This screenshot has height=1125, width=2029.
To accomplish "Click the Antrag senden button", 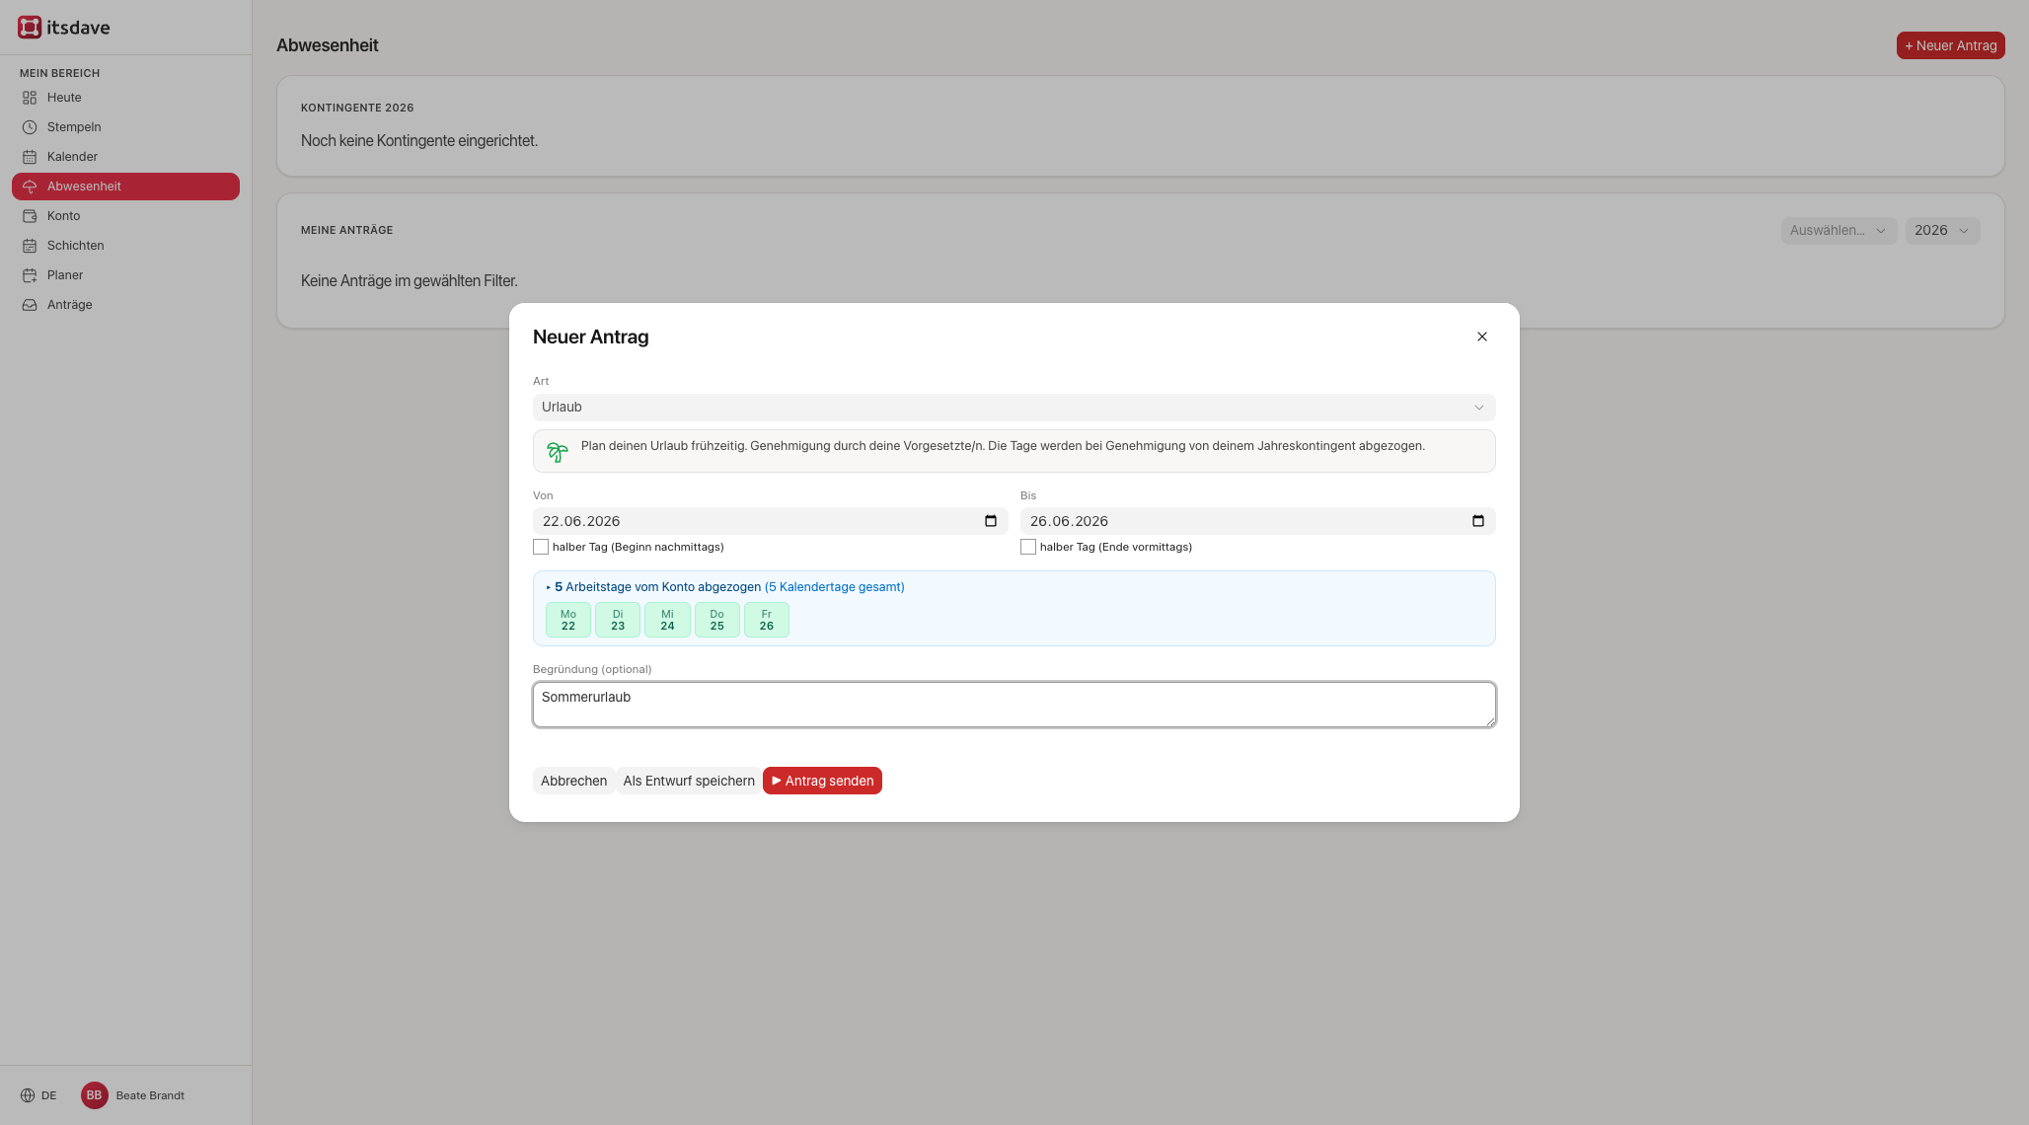I will point(822,781).
